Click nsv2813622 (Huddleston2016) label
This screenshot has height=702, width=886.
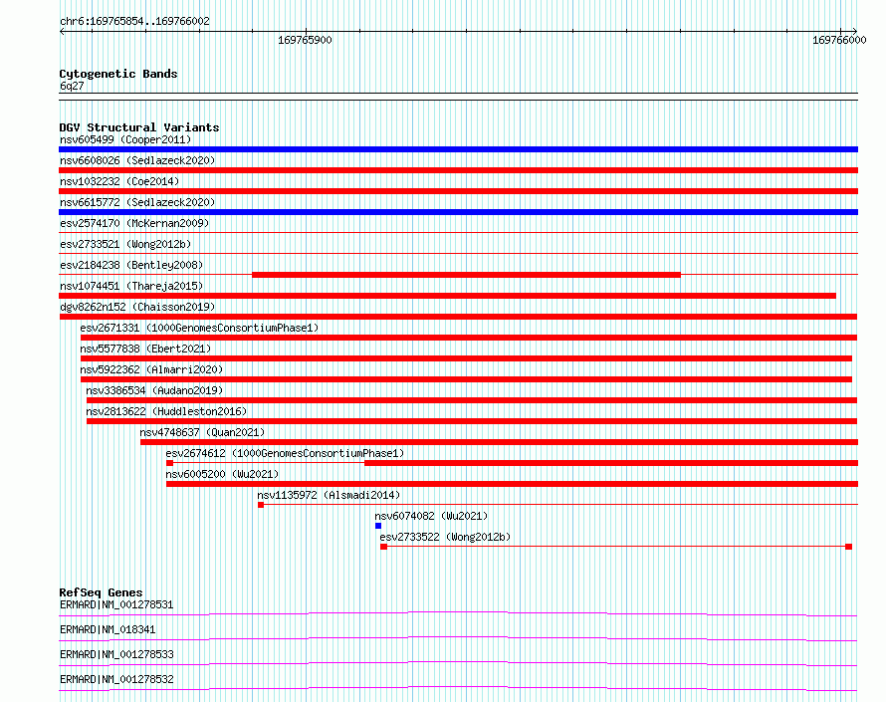click(x=166, y=411)
